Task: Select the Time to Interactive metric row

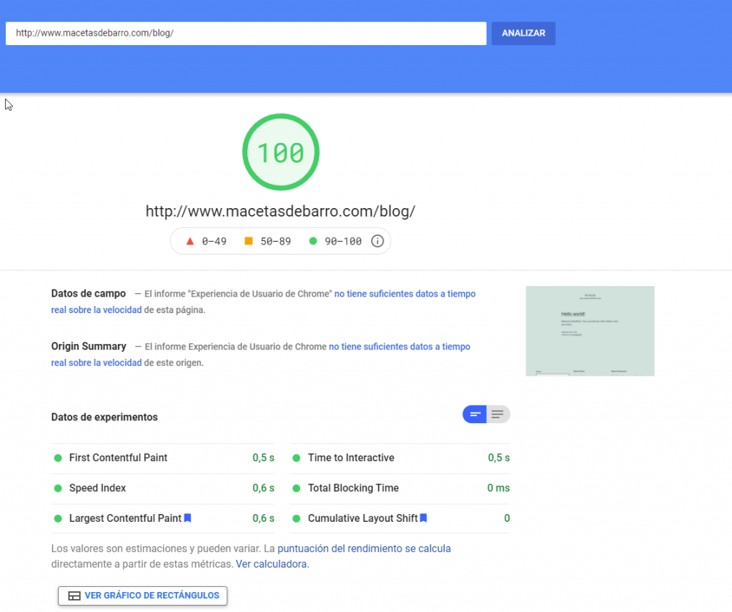Action: 400,458
